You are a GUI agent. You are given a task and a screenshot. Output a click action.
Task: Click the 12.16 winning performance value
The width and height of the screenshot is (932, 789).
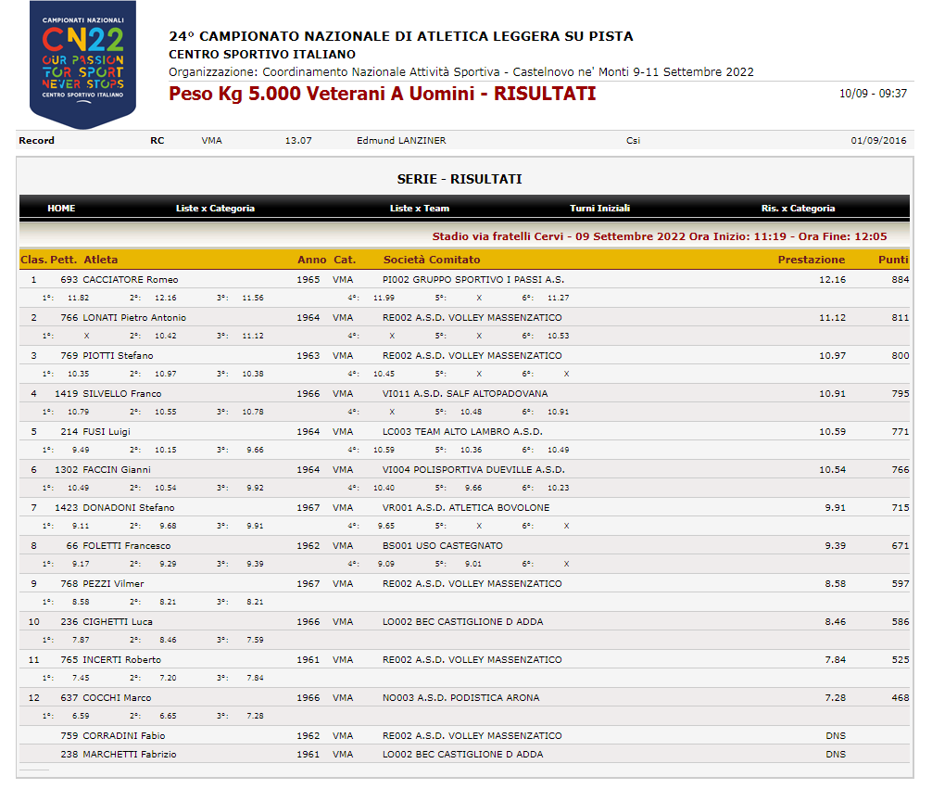(x=832, y=280)
